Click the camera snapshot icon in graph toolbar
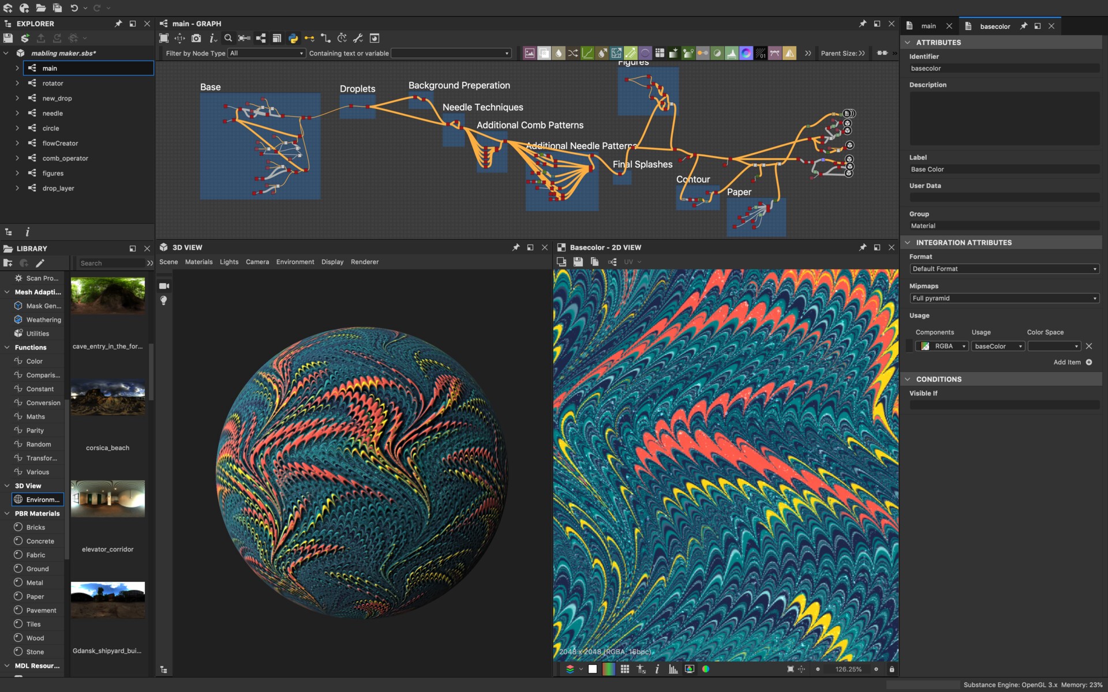The width and height of the screenshot is (1108, 692). (196, 38)
